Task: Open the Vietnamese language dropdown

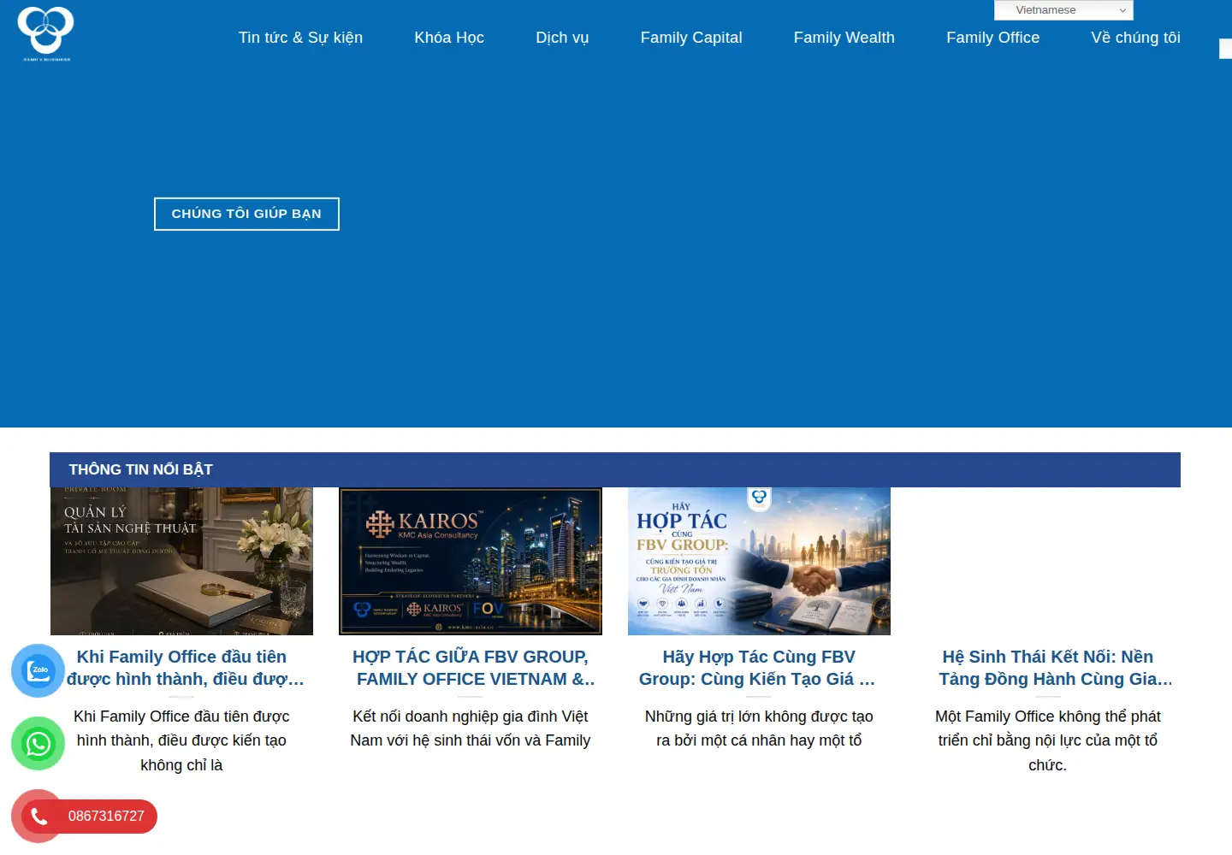Action: (x=1063, y=10)
